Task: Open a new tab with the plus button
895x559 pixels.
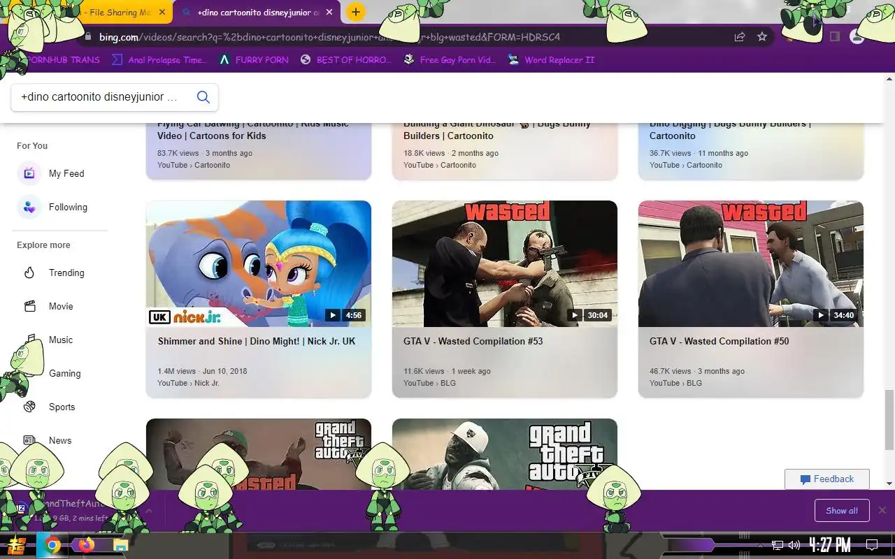Action: [x=356, y=12]
